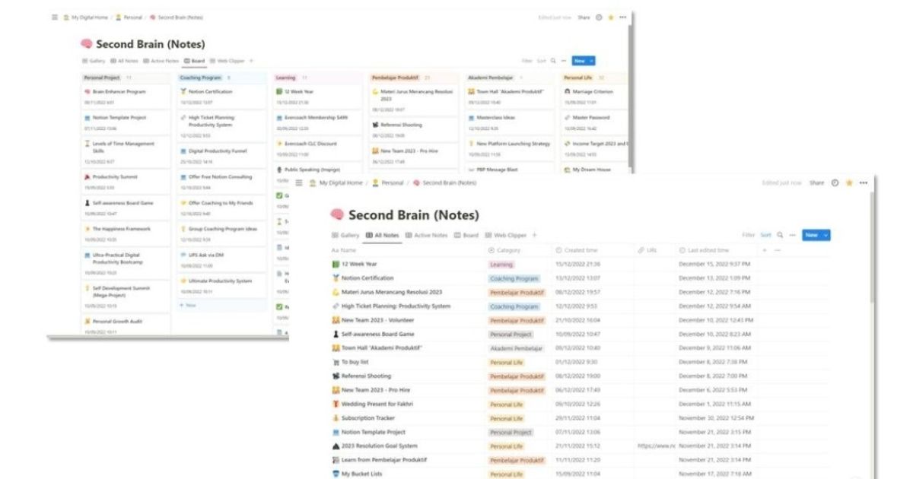Click search magnifier in All Notes window
Screen dimensions: 913x479
(x=780, y=235)
